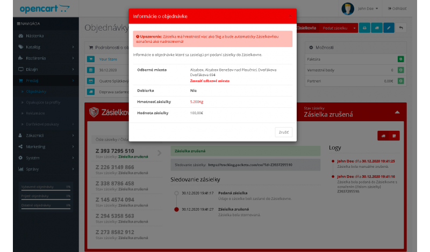Click the Zákazníci person icon
The height and width of the screenshot is (252, 430).
tap(20, 136)
